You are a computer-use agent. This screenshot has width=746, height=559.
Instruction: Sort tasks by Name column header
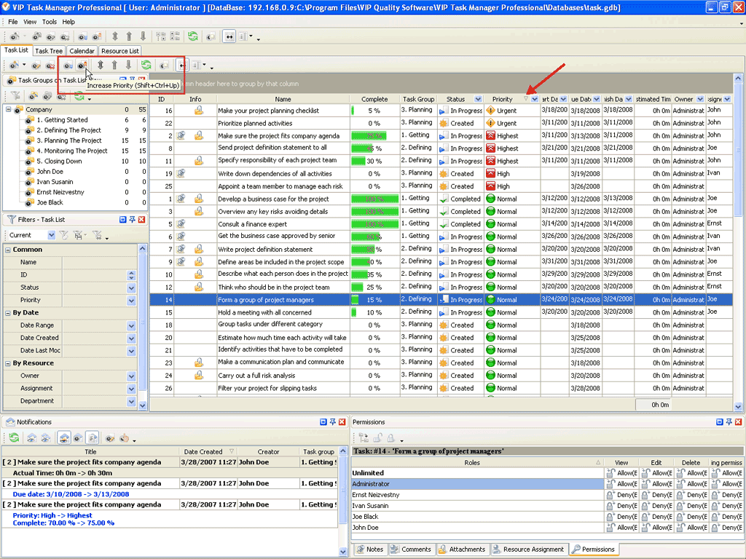(283, 99)
